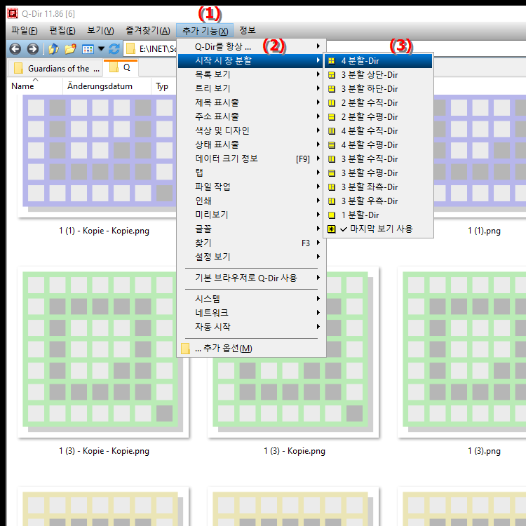Open the 네트워크 submenu entry

tap(251, 313)
